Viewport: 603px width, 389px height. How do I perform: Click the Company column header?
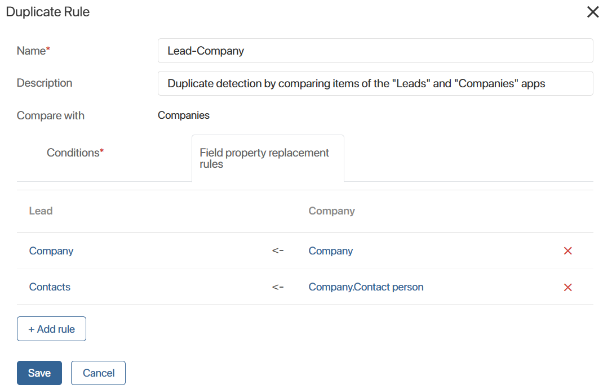[331, 211]
